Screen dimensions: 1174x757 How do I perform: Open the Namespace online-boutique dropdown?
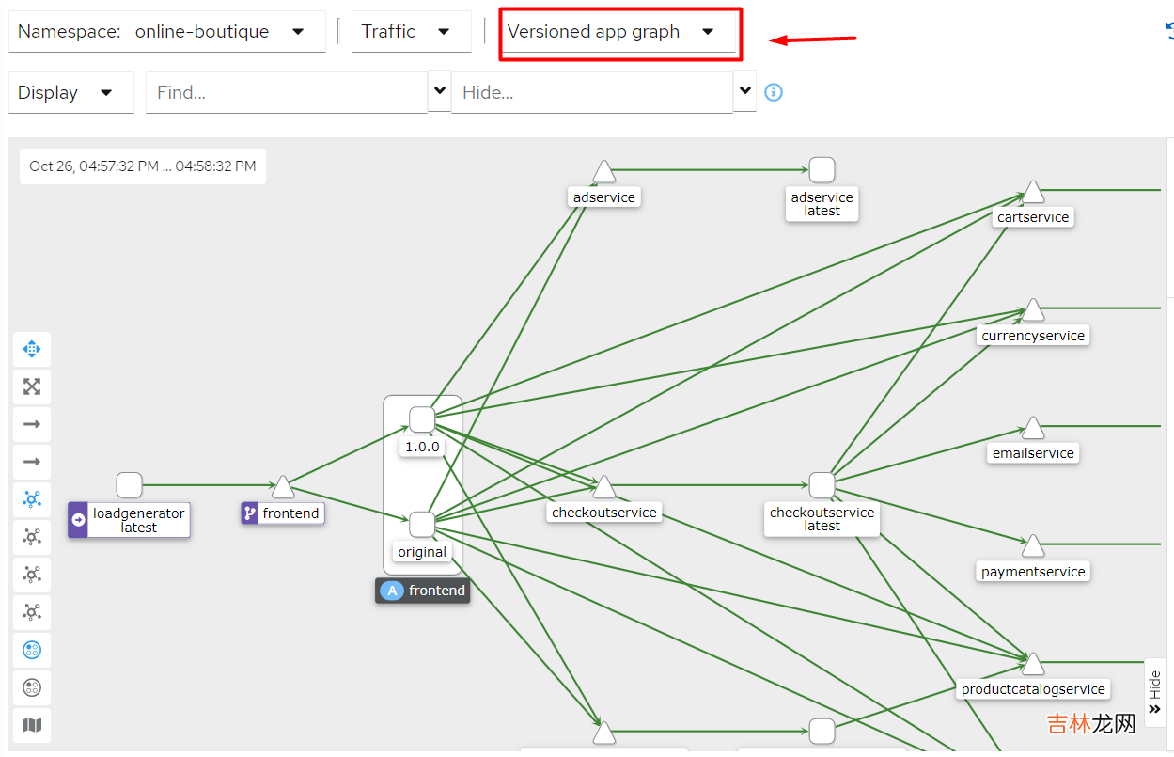167,31
